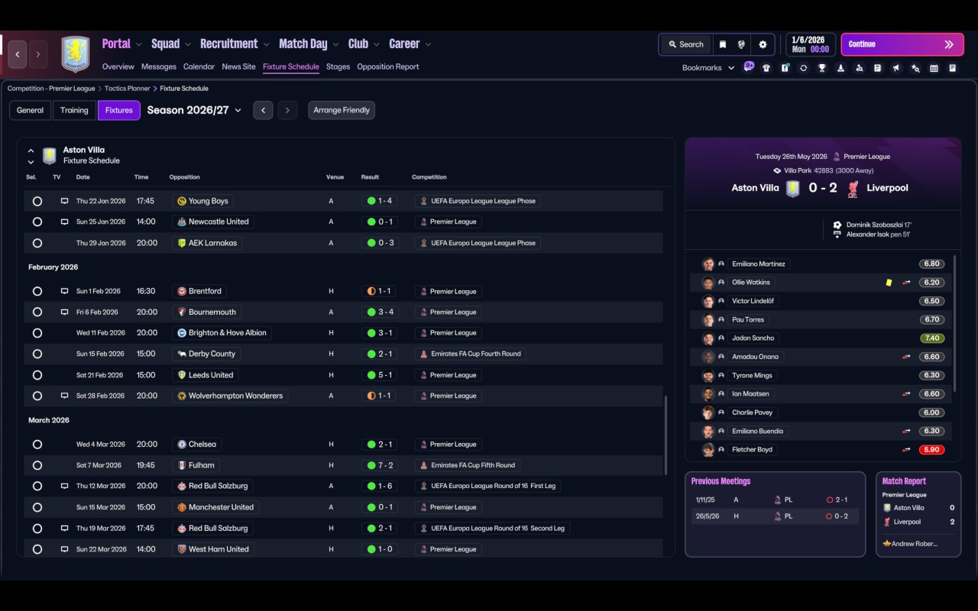
Task: Select the Newcastle United fixture radio button
Action: tap(37, 221)
